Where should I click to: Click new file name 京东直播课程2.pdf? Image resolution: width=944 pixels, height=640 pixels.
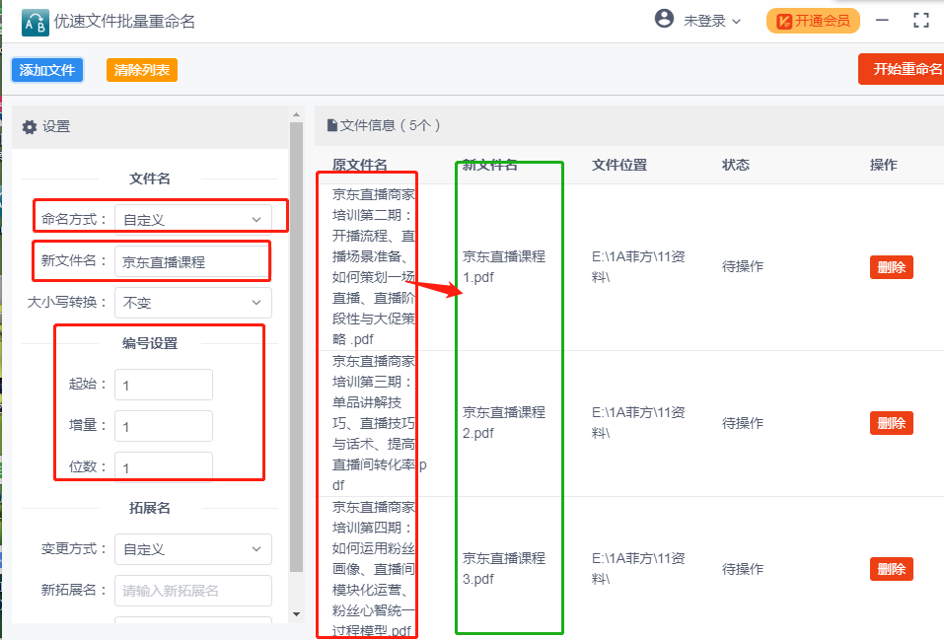(x=504, y=423)
